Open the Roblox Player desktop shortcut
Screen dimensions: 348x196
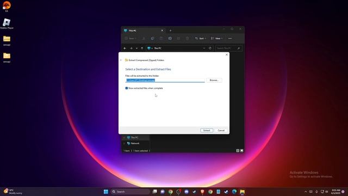point(7,23)
